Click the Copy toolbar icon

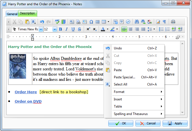(21, 22)
